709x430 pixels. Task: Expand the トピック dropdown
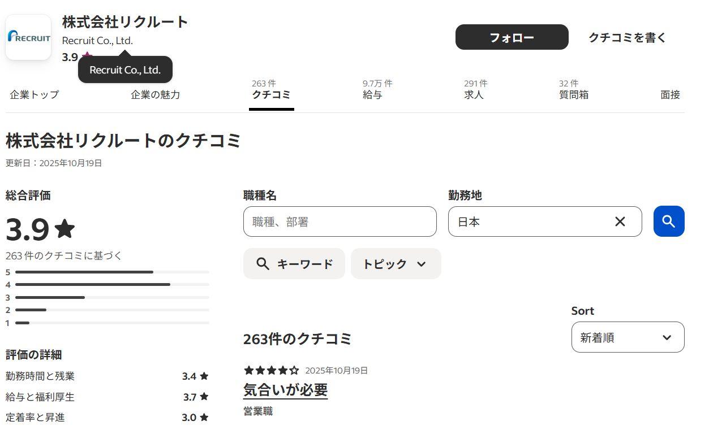tap(396, 263)
